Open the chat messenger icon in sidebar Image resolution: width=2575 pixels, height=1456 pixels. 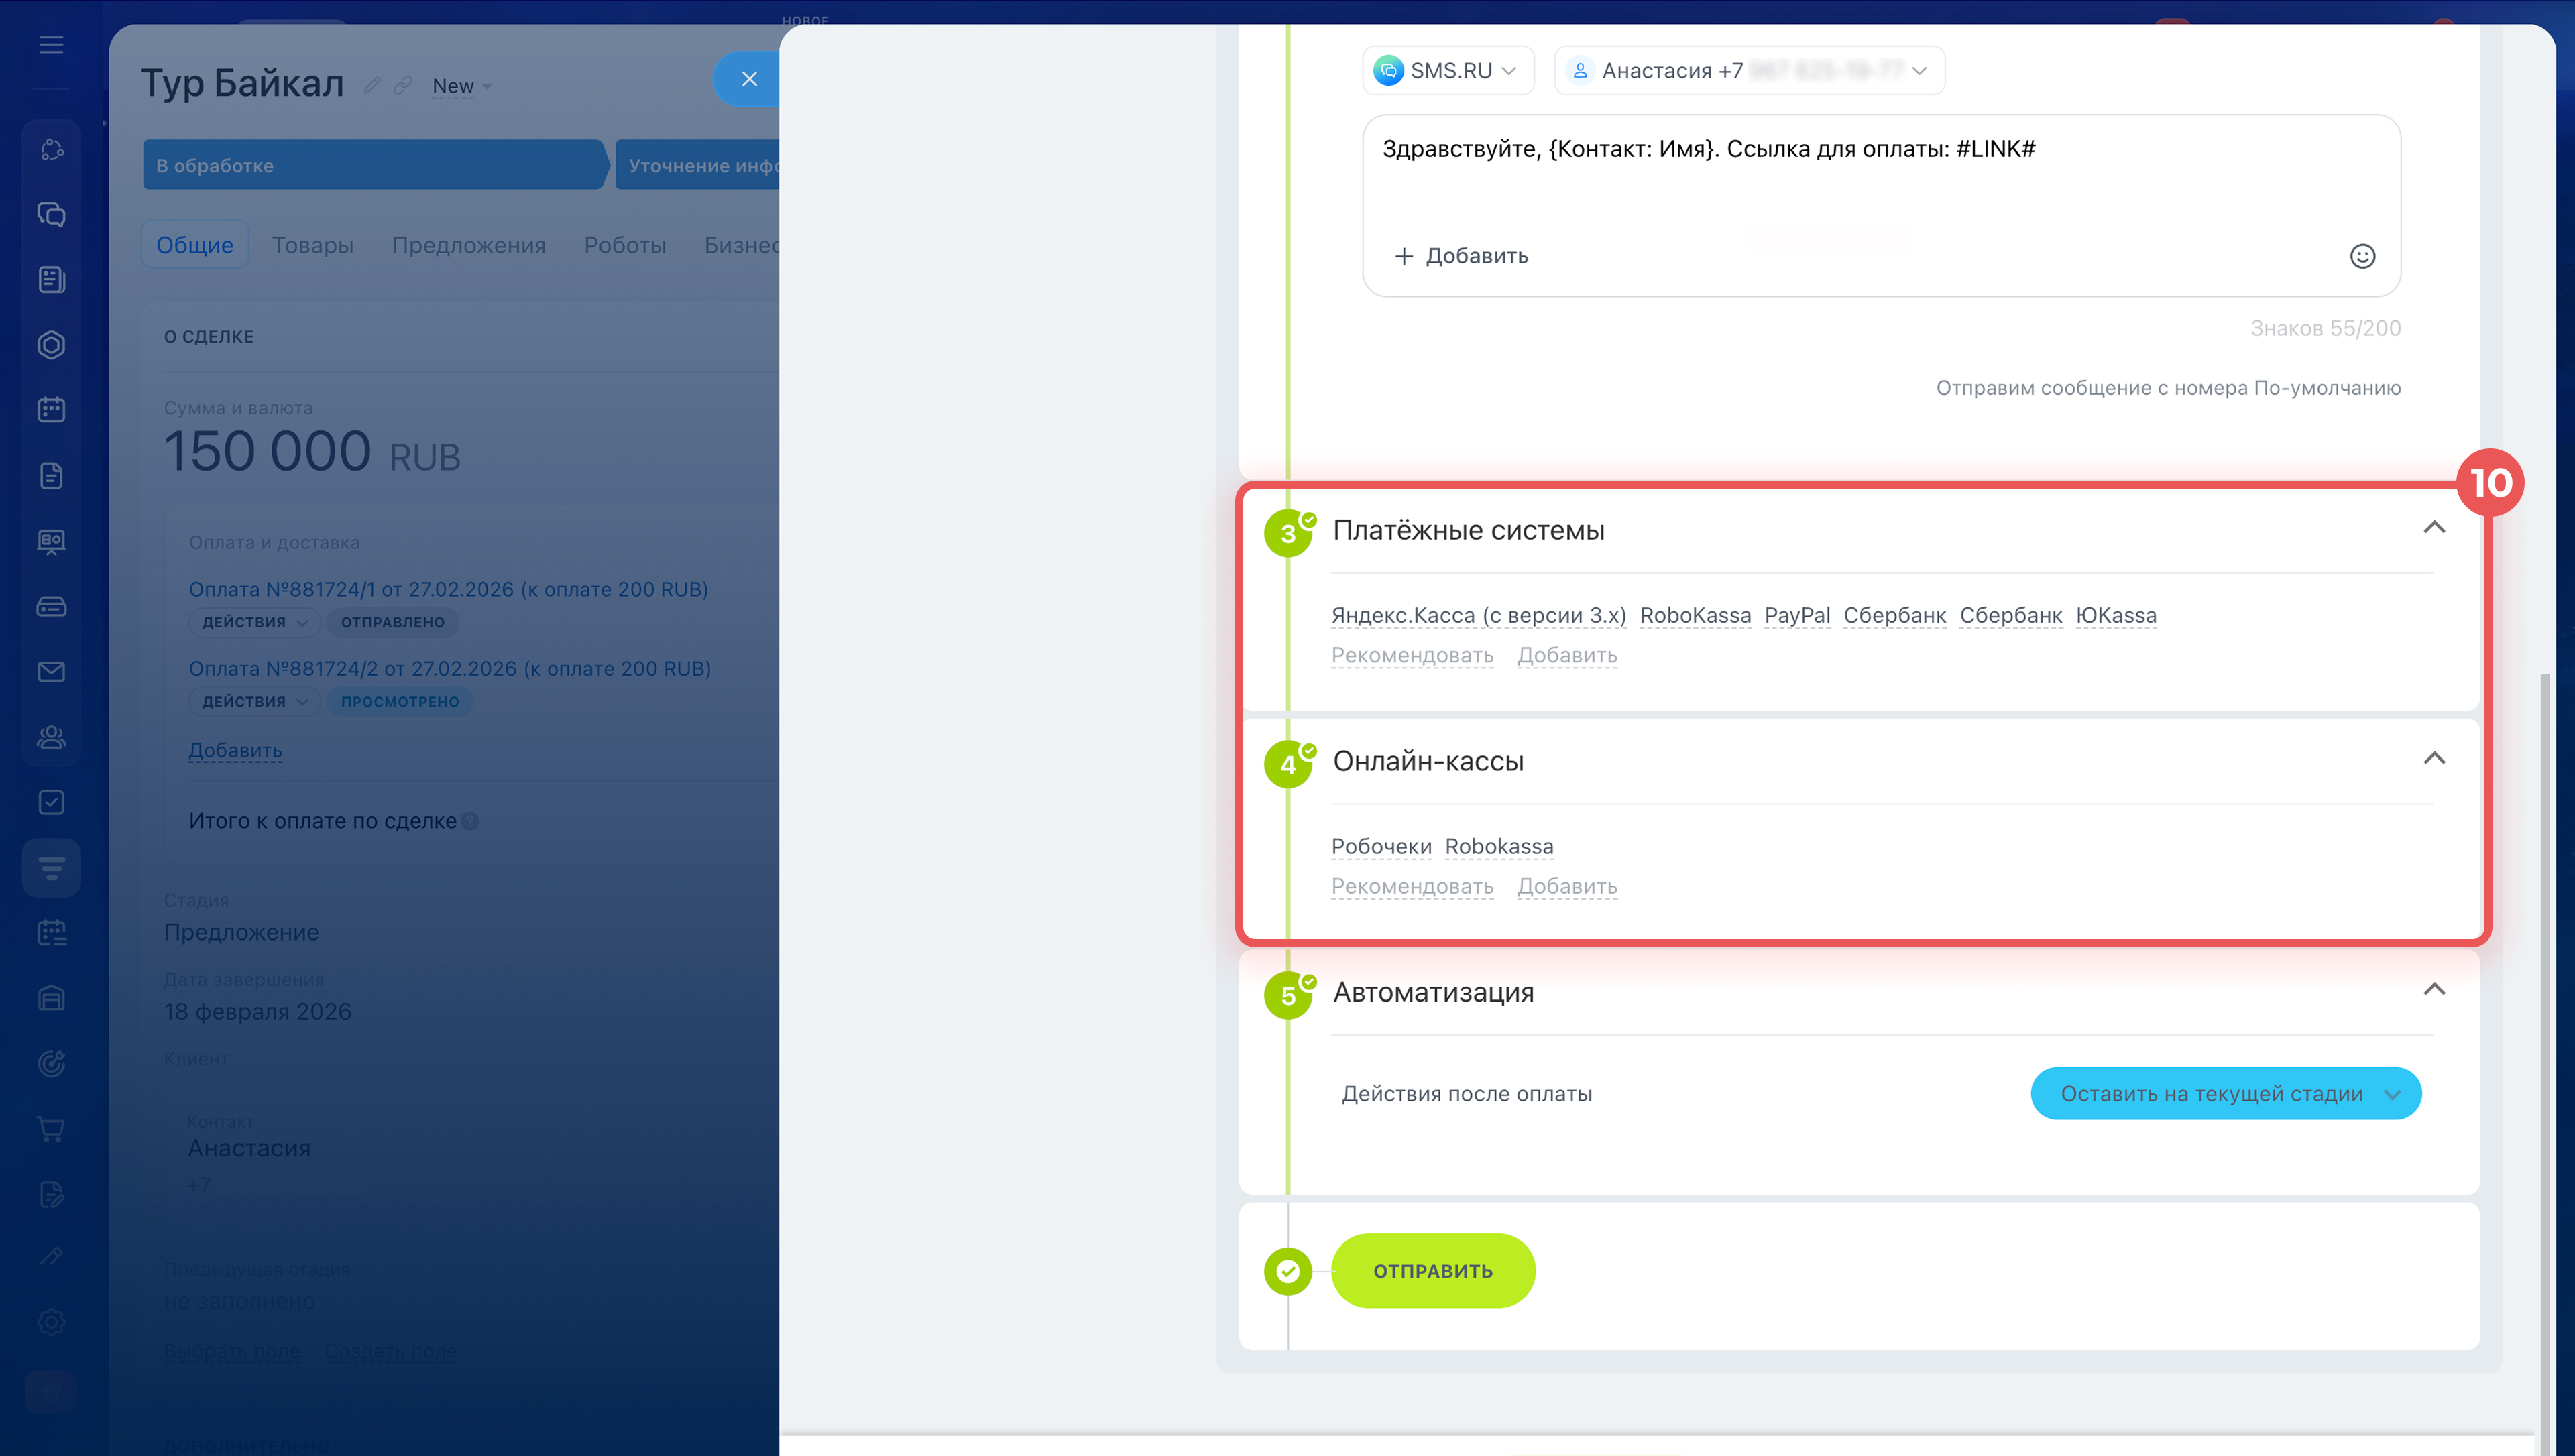[x=51, y=214]
